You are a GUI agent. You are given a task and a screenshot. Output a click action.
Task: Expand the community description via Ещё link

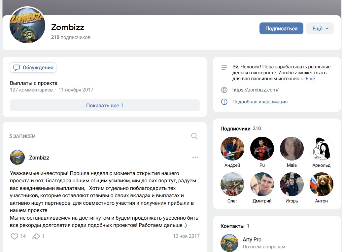[x=310, y=79]
